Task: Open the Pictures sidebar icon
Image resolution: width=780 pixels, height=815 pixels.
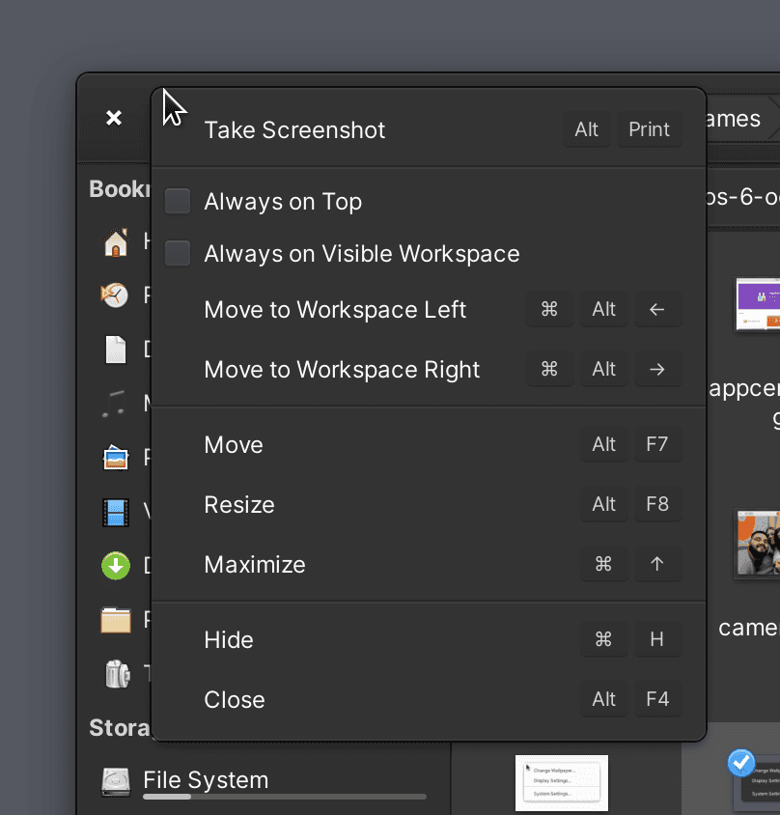Action: coord(116,458)
